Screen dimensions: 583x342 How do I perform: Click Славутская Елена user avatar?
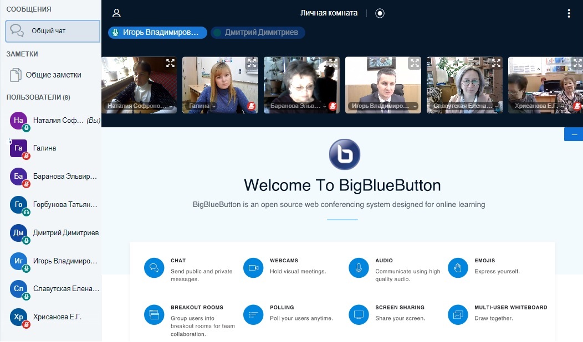(19, 288)
